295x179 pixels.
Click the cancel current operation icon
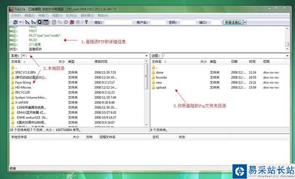(x=66, y=22)
